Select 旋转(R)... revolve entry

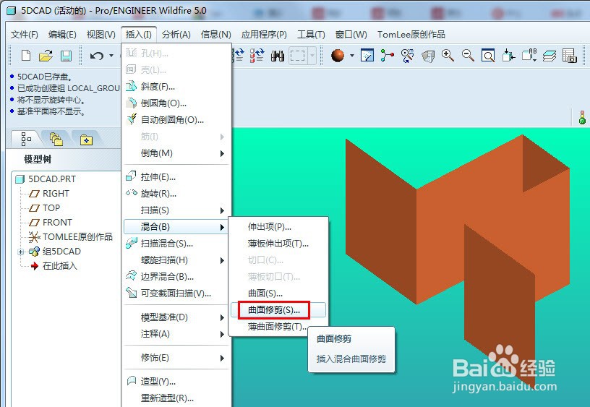pos(176,193)
